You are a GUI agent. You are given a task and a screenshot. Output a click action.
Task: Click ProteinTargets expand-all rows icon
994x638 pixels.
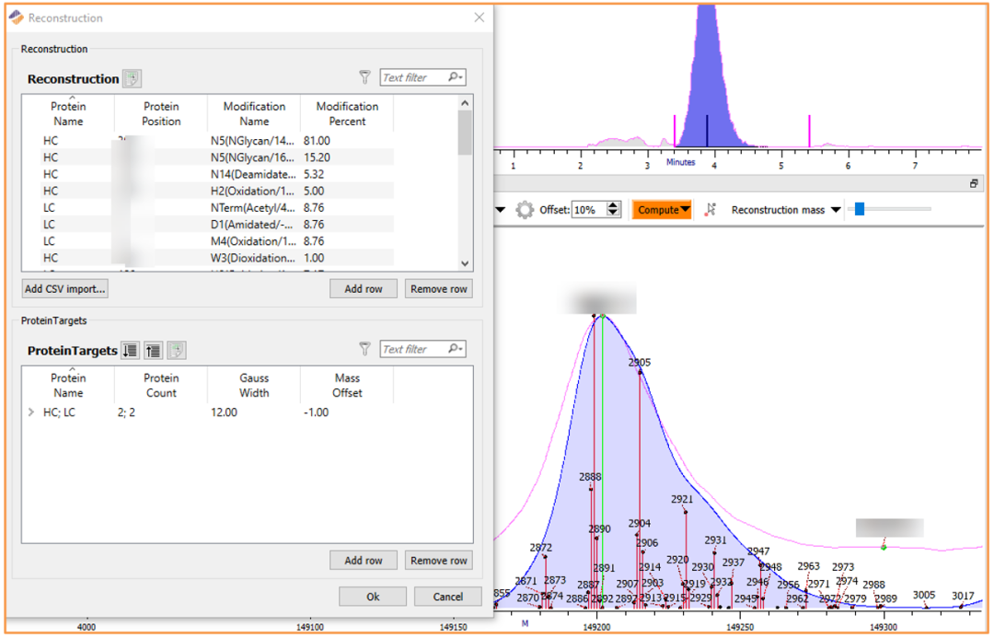(x=130, y=350)
